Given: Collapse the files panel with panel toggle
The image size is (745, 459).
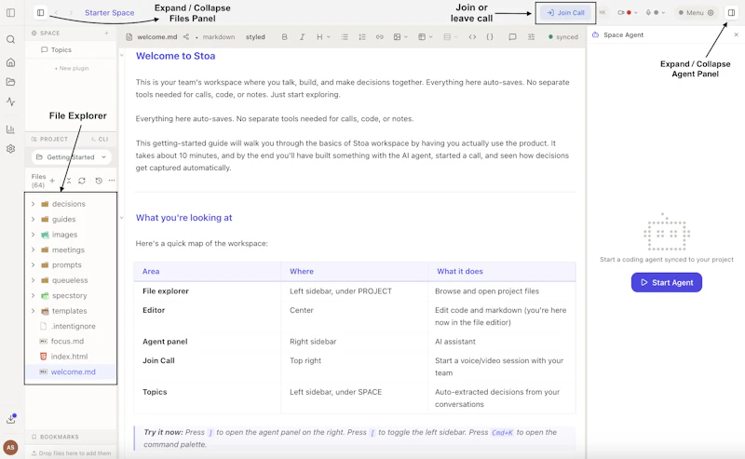Looking at the screenshot, I should tap(40, 12).
